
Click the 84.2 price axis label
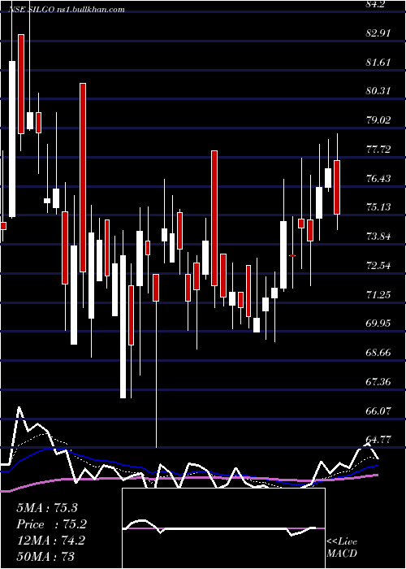click(x=376, y=3)
